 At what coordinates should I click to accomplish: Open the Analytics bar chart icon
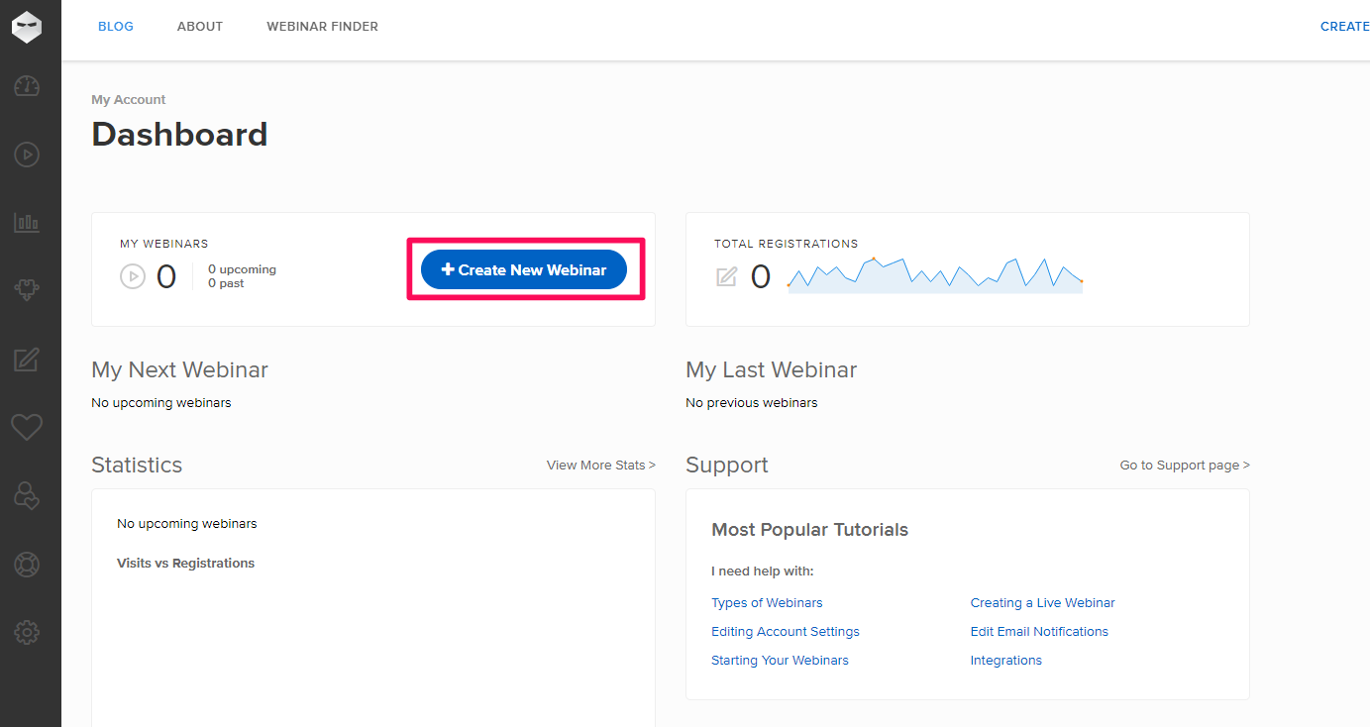[x=26, y=222]
